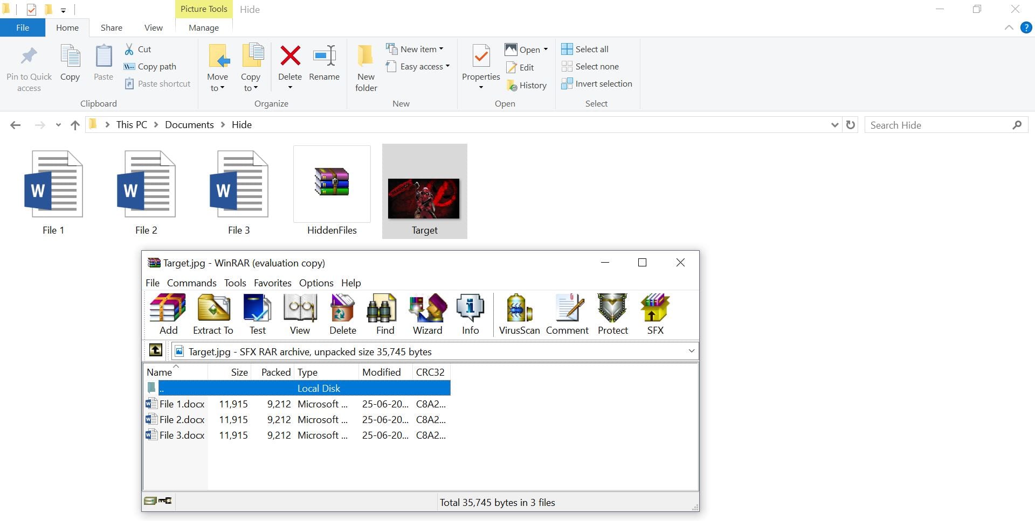Open the Easy access dropdown
Image resolution: width=1035 pixels, height=521 pixels.
(x=447, y=66)
